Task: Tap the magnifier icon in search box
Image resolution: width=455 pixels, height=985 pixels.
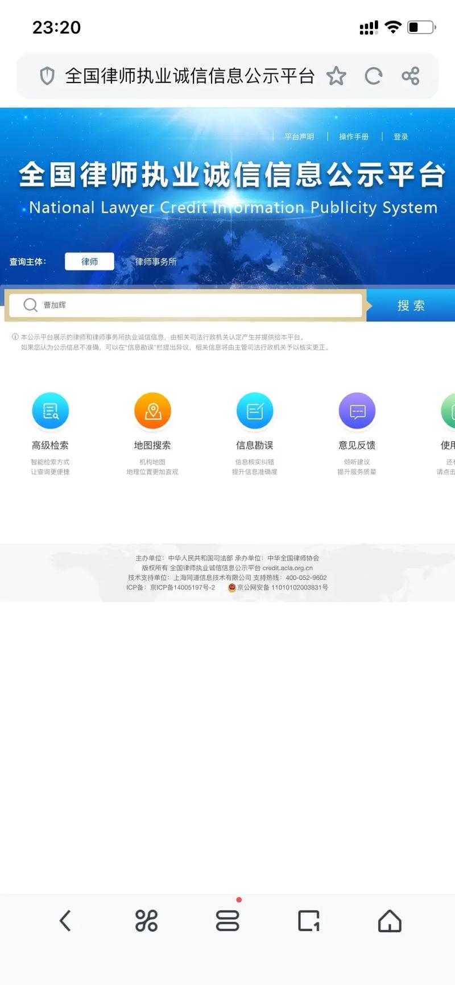Action: coord(30,305)
